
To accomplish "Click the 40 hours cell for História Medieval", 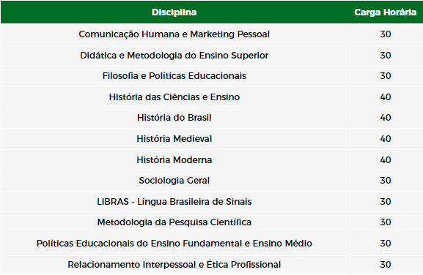I will click(x=385, y=139).
